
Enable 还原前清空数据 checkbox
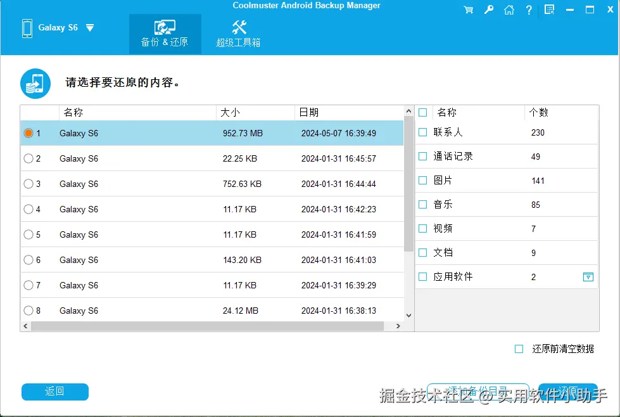(x=519, y=349)
